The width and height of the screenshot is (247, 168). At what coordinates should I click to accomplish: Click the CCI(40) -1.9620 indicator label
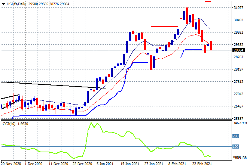(x=15, y=124)
